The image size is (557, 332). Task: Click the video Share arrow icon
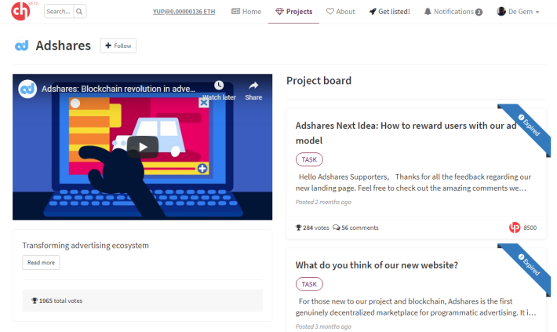coord(253,86)
